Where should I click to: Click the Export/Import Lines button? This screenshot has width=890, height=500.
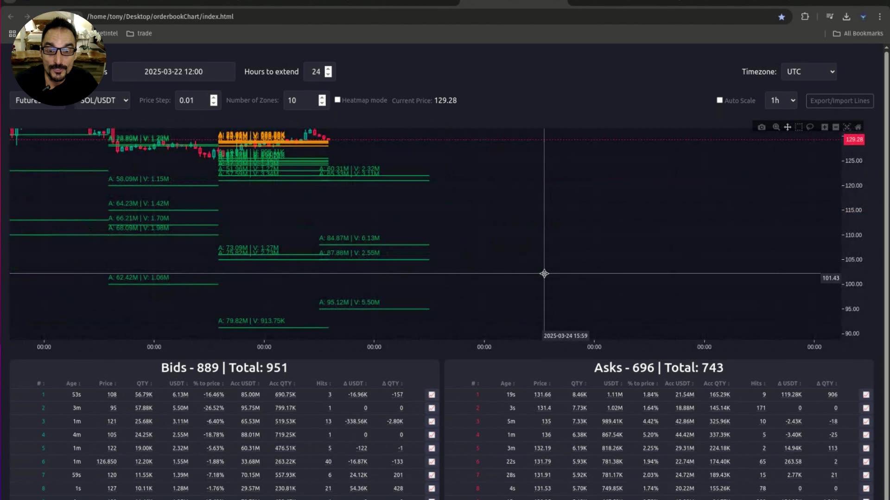[839, 100]
